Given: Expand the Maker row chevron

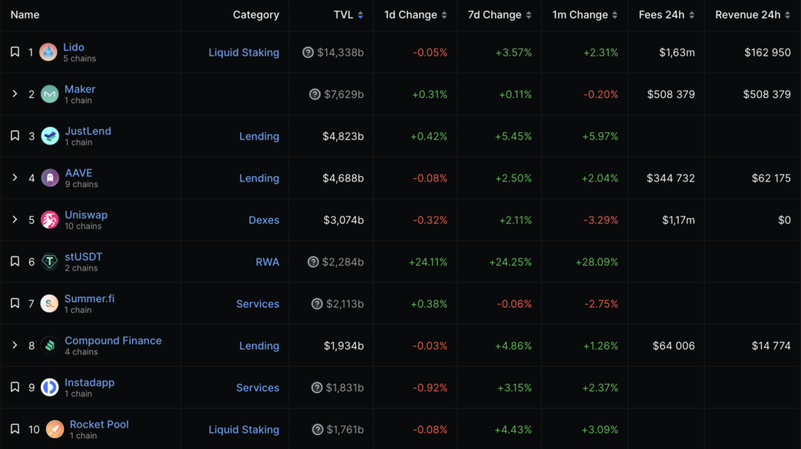Looking at the screenshot, I should [15, 94].
